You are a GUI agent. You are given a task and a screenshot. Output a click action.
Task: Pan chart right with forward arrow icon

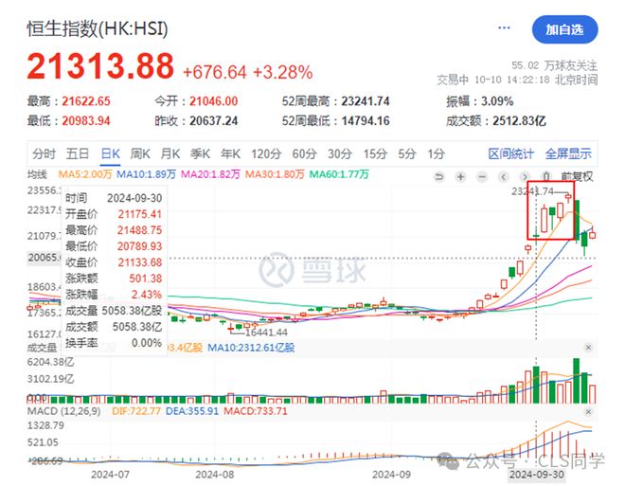[x=525, y=176]
